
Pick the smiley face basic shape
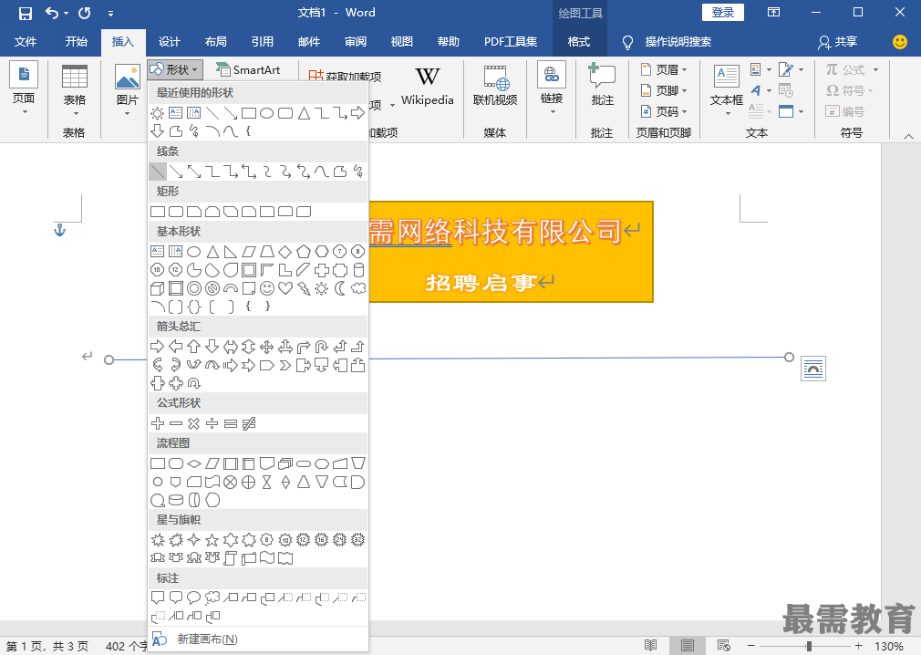[266, 288]
